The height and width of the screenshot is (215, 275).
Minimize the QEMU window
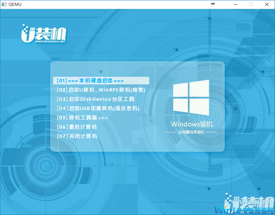235,4
